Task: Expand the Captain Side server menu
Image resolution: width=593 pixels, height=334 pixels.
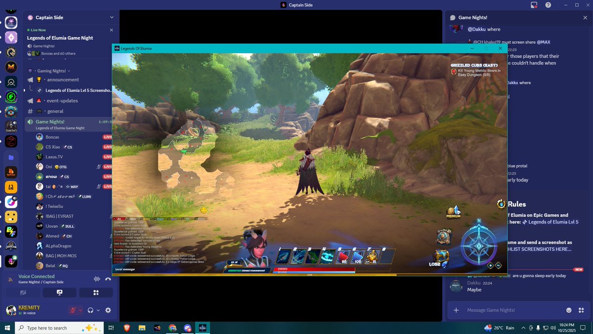Action: (112, 17)
